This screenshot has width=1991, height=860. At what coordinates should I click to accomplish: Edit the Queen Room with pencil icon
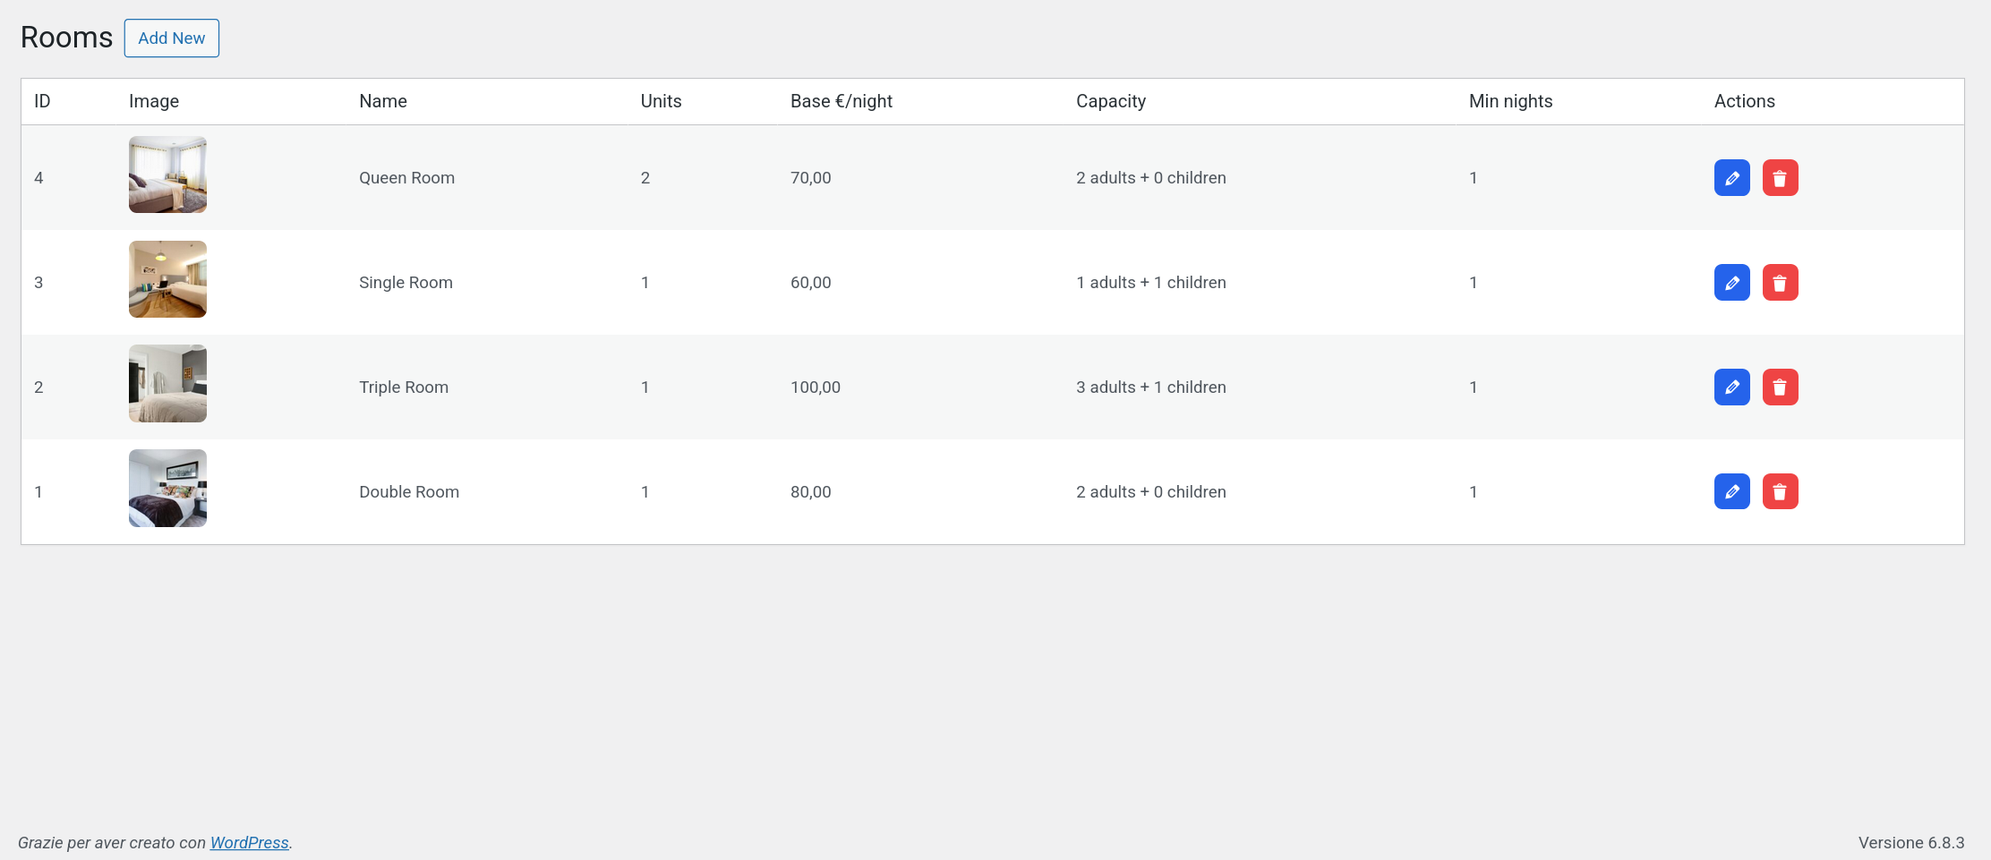1731,177
